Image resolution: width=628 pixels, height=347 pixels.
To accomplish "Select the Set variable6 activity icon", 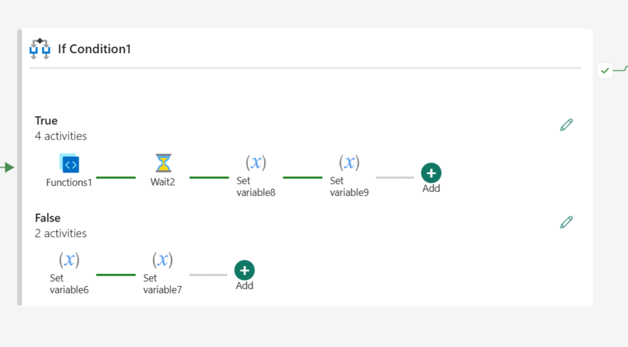I will tap(70, 260).
